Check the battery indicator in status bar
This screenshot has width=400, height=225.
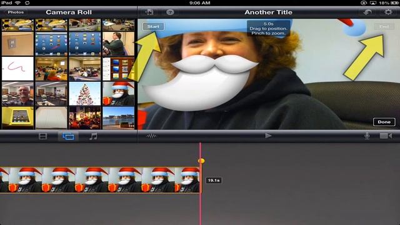pos(394,2)
